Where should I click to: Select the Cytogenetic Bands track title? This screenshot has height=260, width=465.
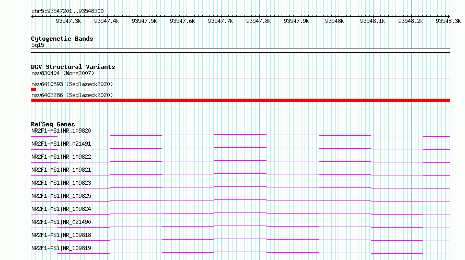point(62,39)
